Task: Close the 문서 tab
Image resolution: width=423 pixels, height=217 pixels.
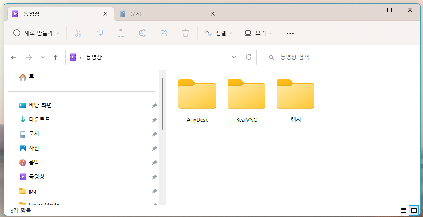Action: pos(212,14)
